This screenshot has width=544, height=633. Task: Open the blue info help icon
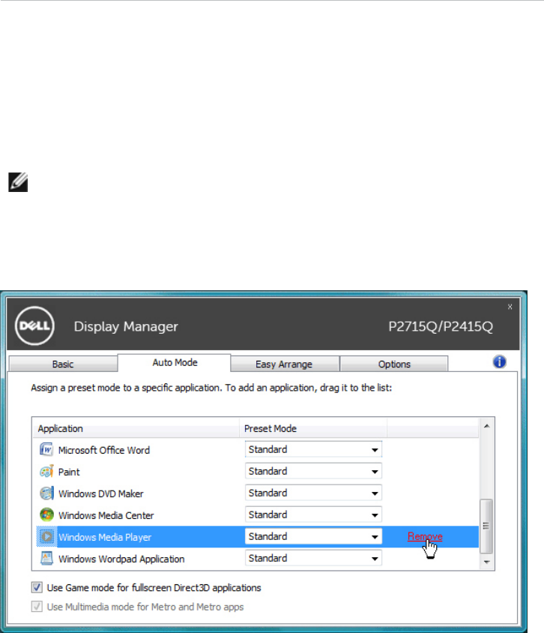(x=499, y=361)
